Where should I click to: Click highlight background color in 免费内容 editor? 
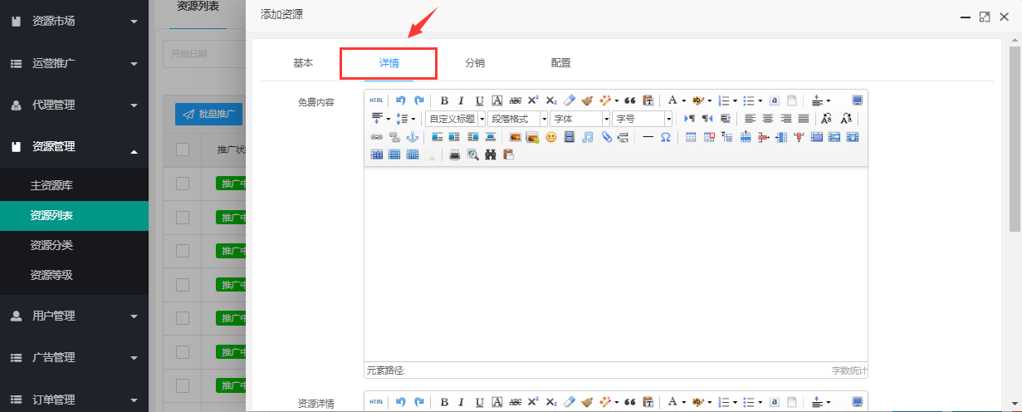pos(697,101)
